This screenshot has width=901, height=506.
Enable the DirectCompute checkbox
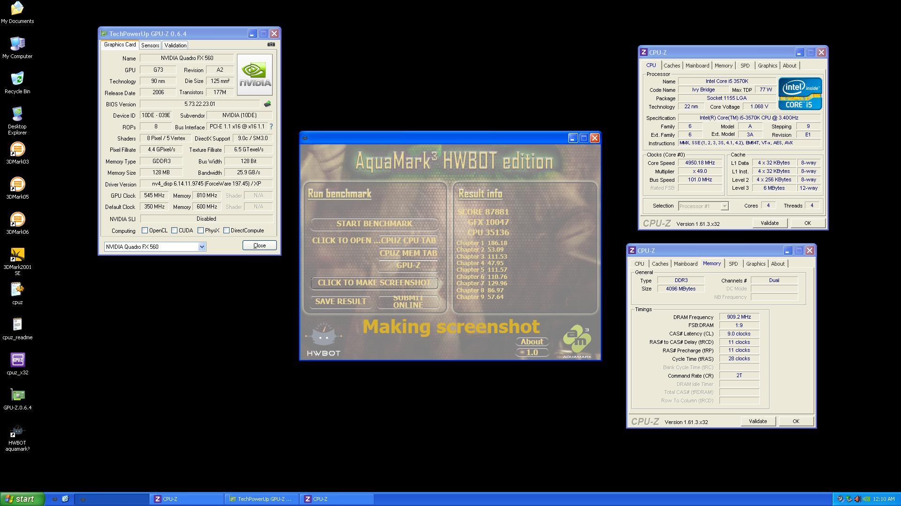pos(227,230)
